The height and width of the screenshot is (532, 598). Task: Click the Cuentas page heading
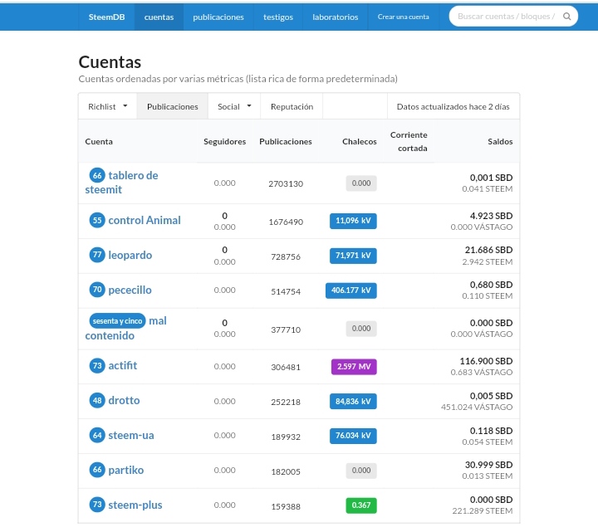110,62
